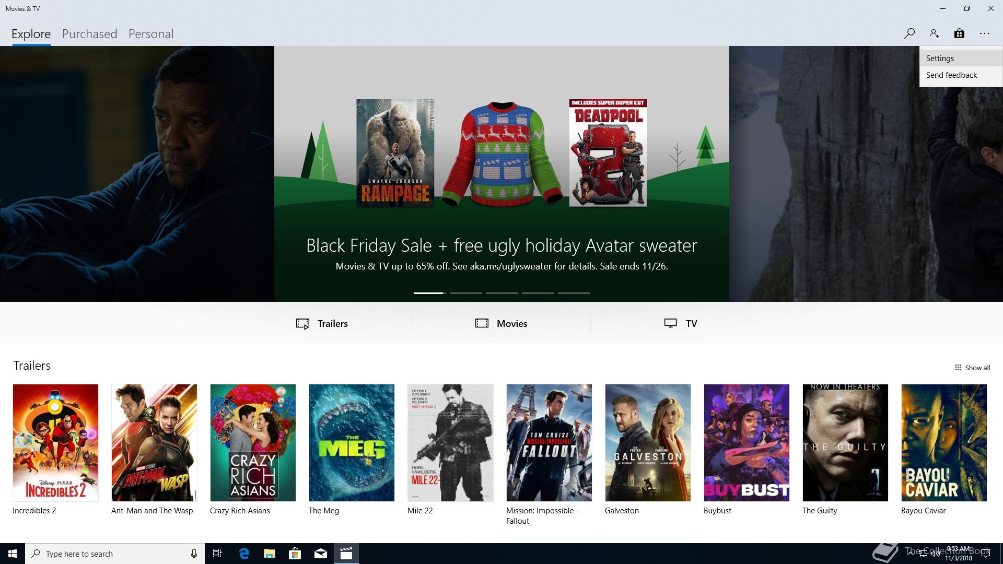Show the previous carousel slide on left
This screenshot has height=564, width=1003.
point(137,174)
